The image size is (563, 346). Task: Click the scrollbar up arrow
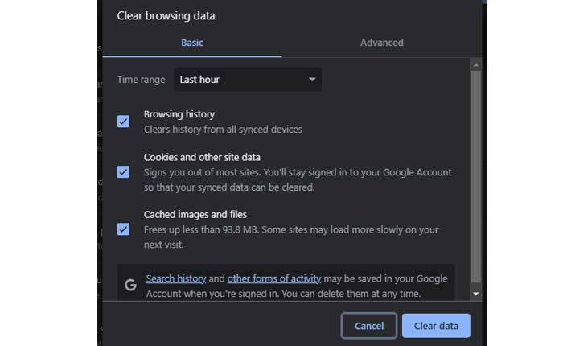click(x=476, y=64)
